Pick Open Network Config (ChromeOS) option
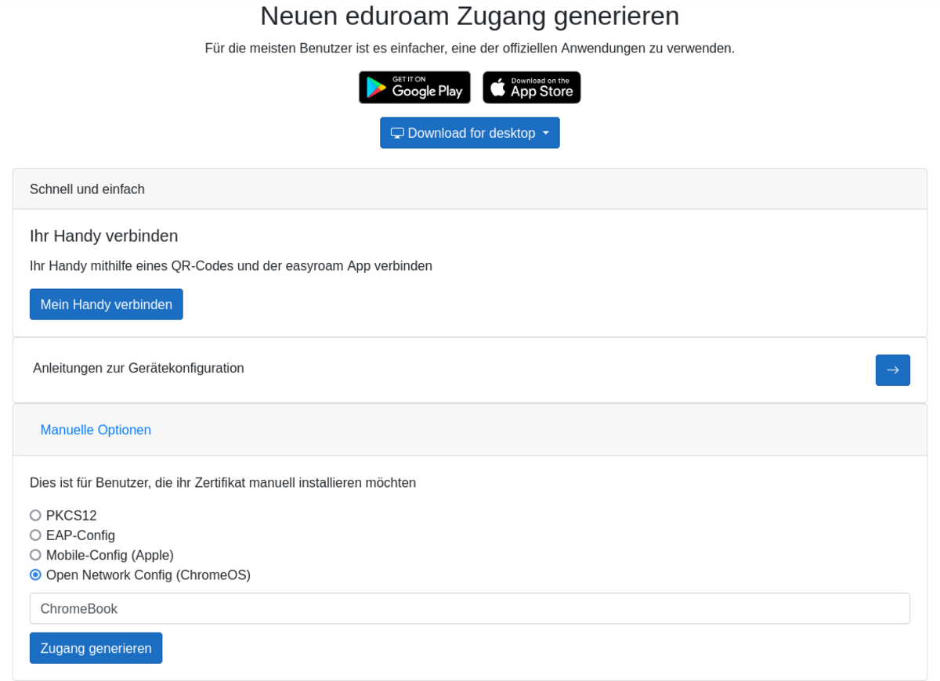This screenshot has height=681, width=940. 35,575
